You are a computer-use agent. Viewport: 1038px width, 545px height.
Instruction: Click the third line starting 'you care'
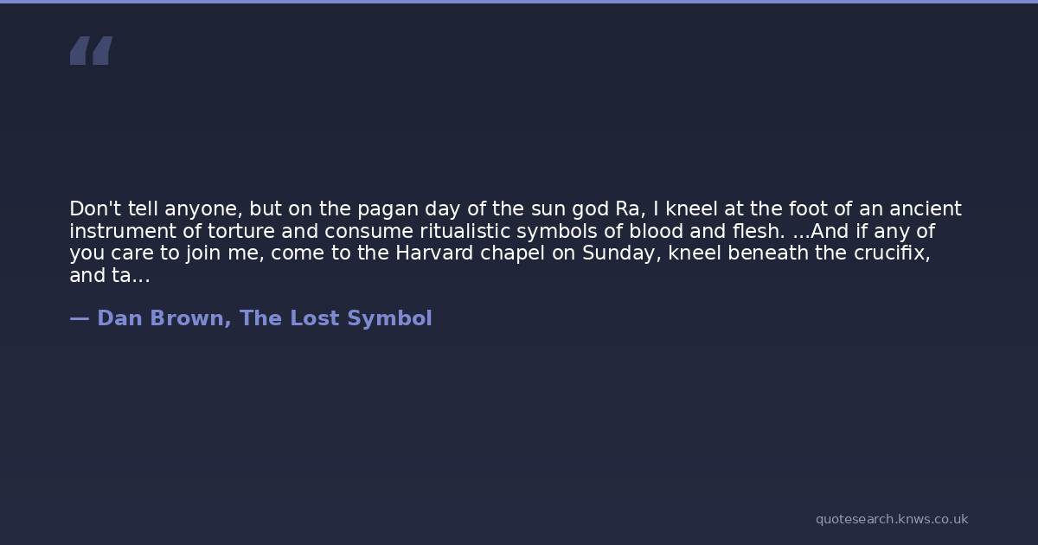click(499, 254)
